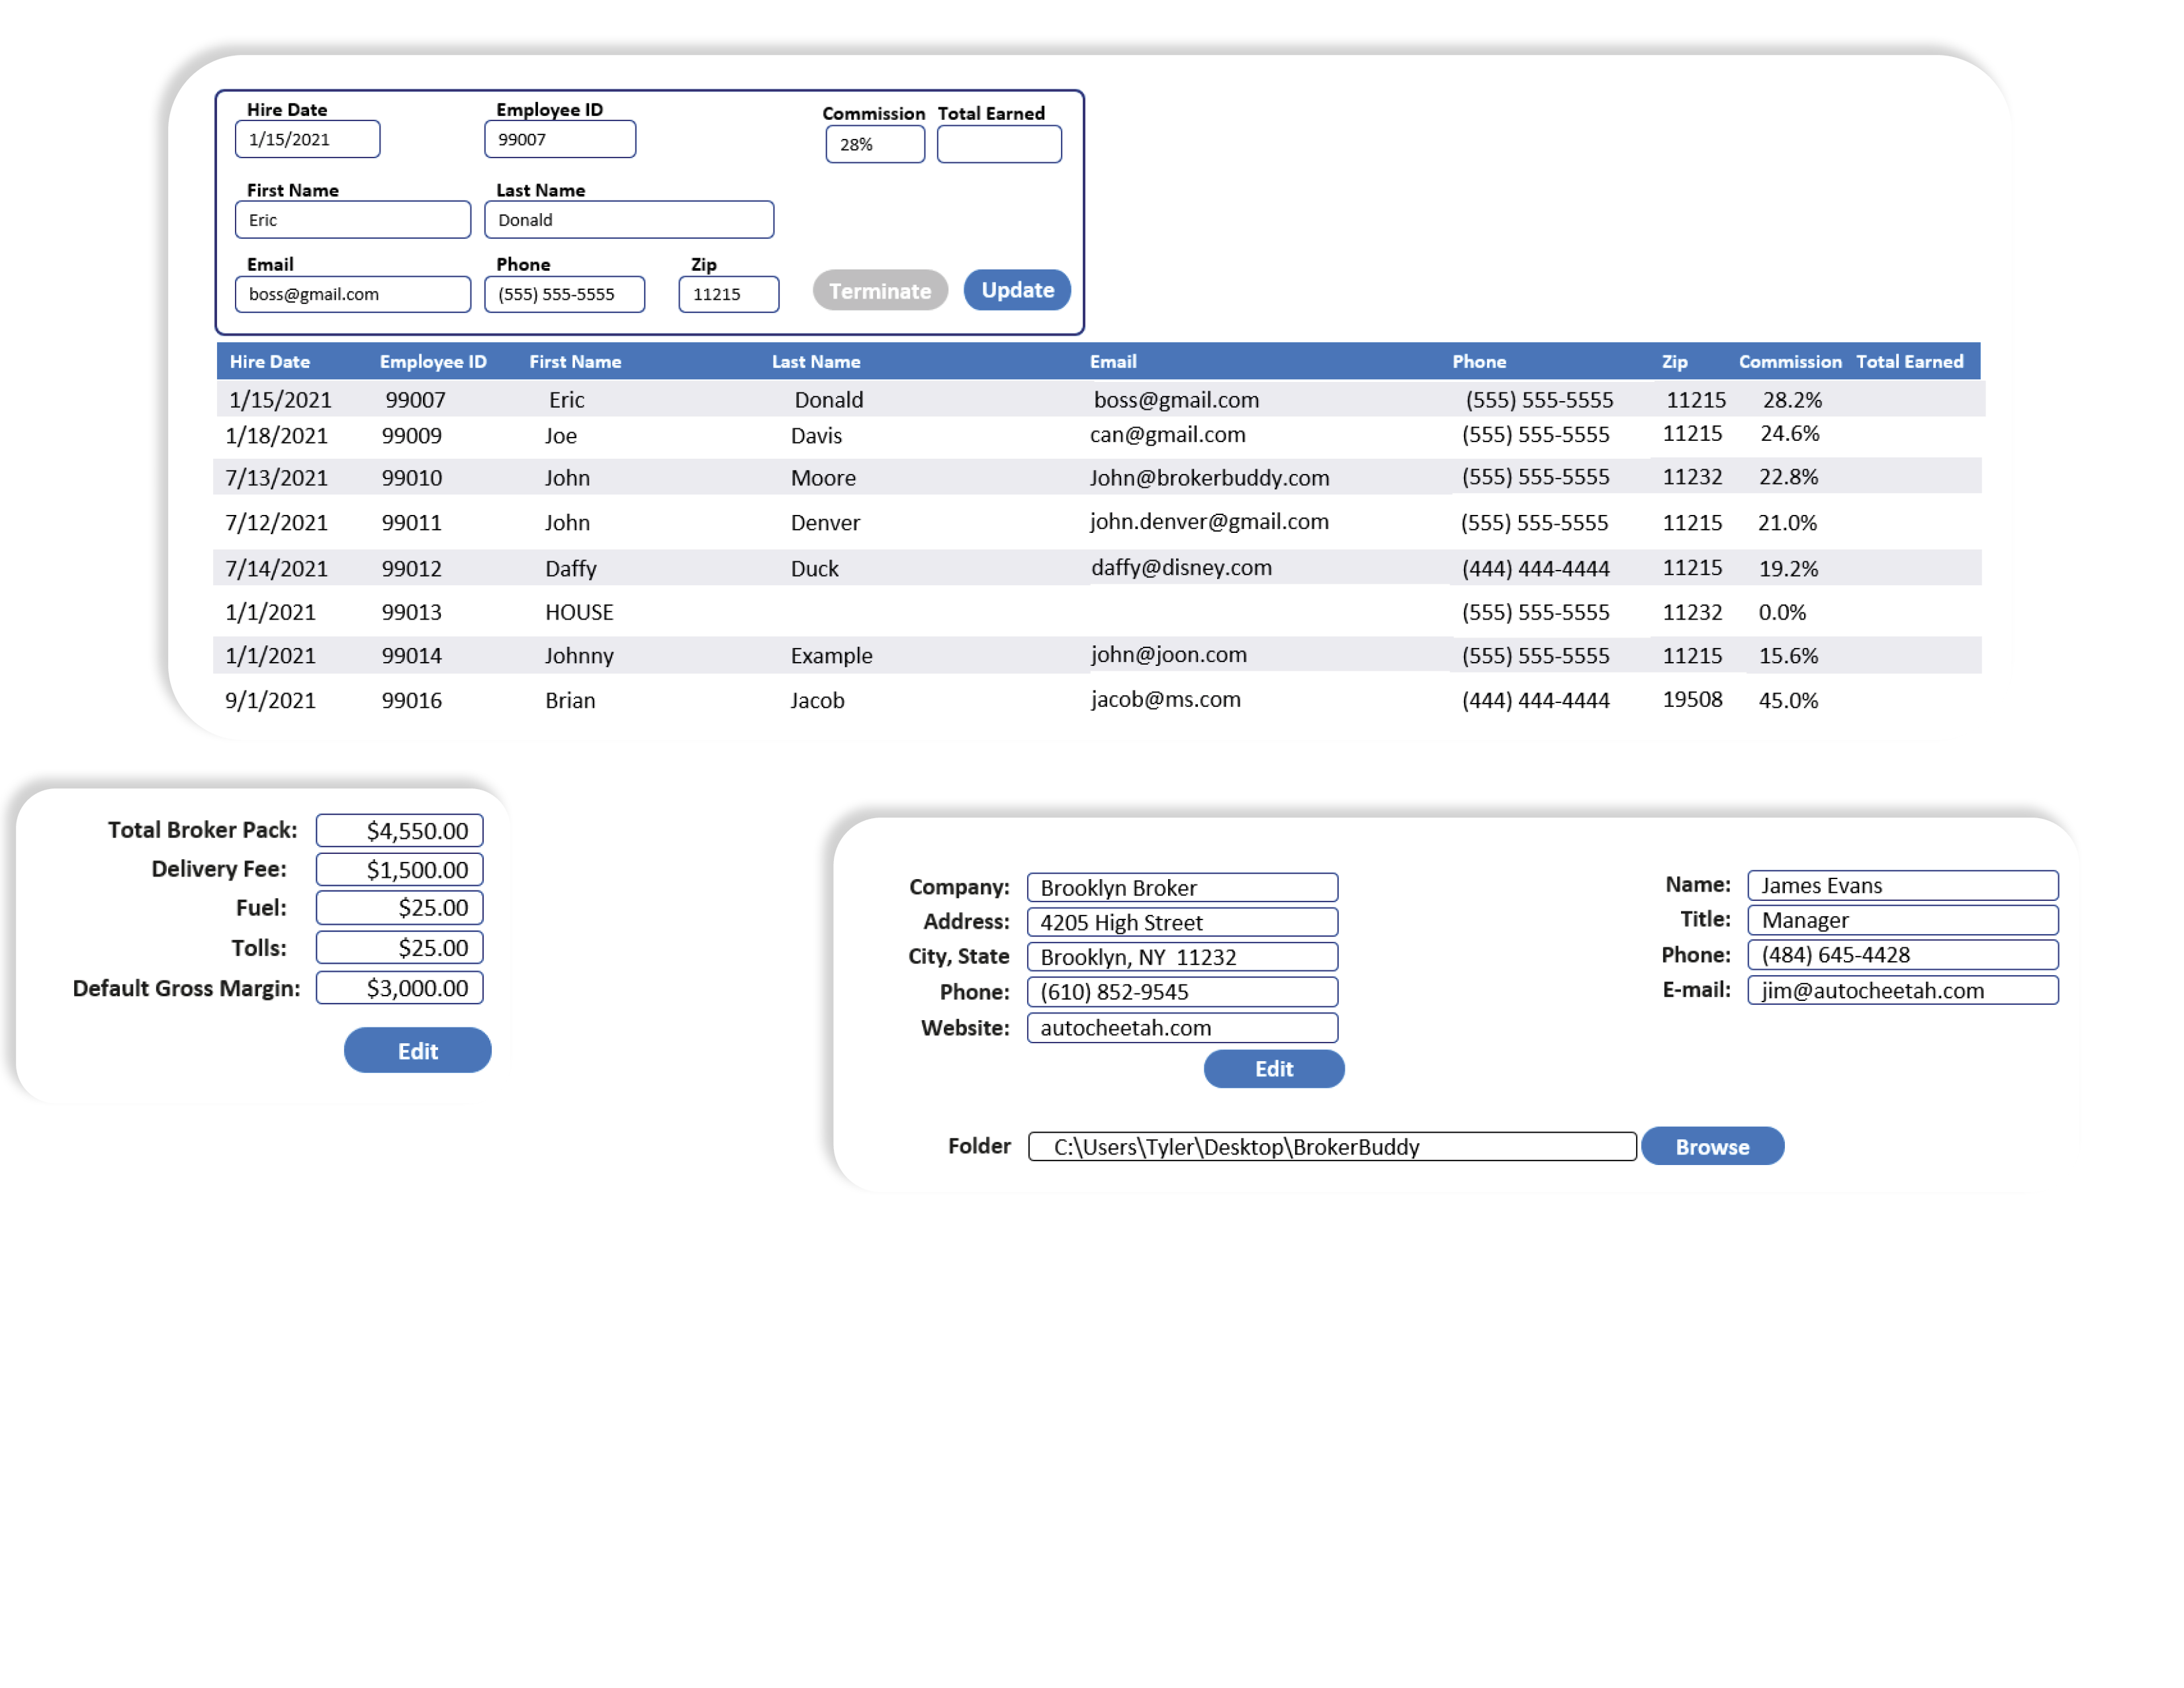Click Total Broker Pack value $4,550.00
The height and width of the screenshot is (1688, 2184).
click(x=399, y=831)
